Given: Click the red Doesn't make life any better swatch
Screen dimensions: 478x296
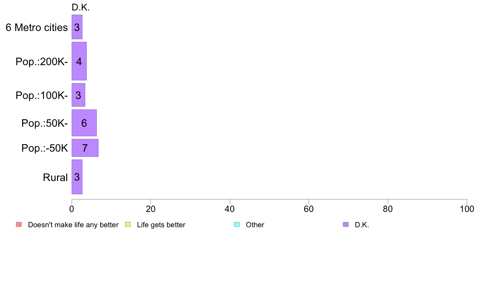Looking at the screenshot, I should coord(19,225).
